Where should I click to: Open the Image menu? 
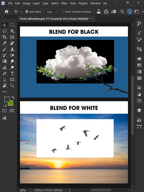click(27, 3)
